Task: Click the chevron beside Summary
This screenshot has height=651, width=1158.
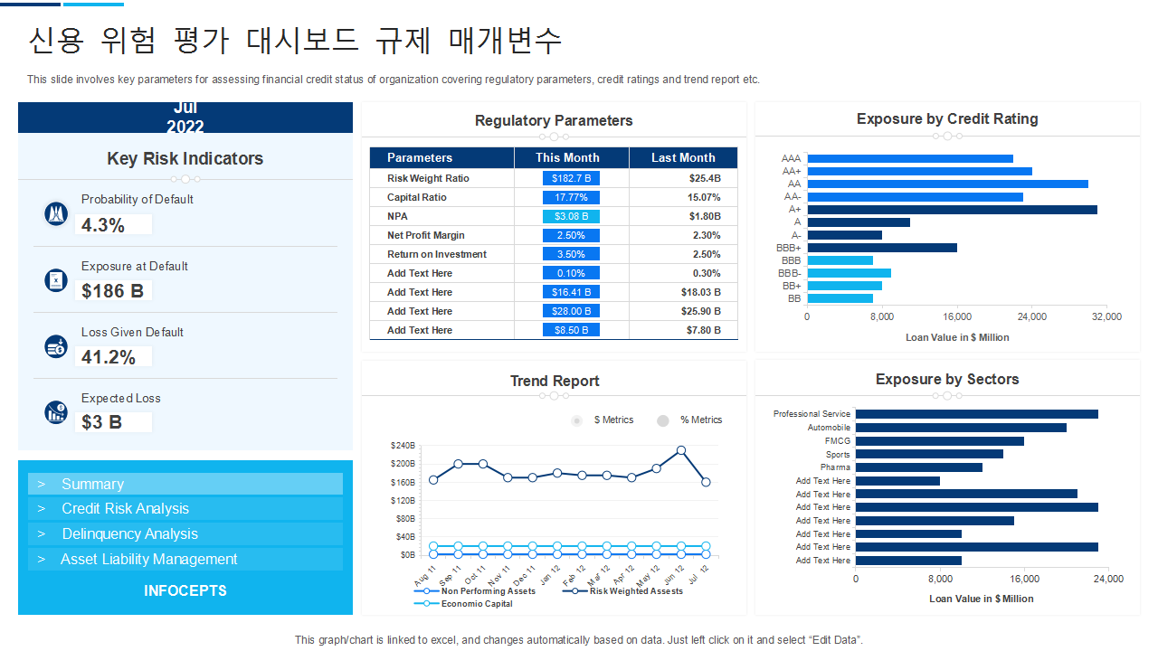Action: (42, 484)
